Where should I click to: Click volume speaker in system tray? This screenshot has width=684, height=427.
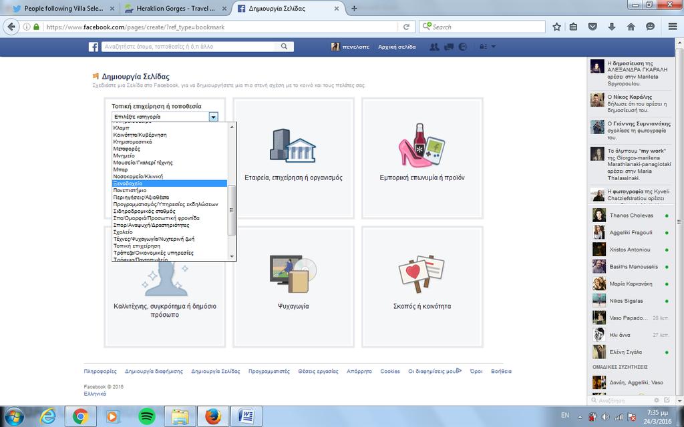[605, 416]
